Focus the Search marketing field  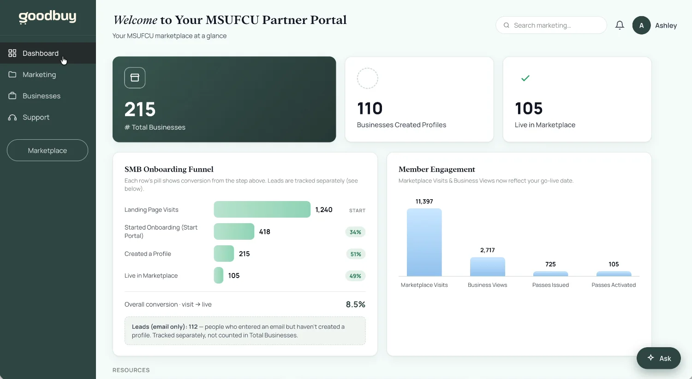pyautogui.click(x=551, y=25)
